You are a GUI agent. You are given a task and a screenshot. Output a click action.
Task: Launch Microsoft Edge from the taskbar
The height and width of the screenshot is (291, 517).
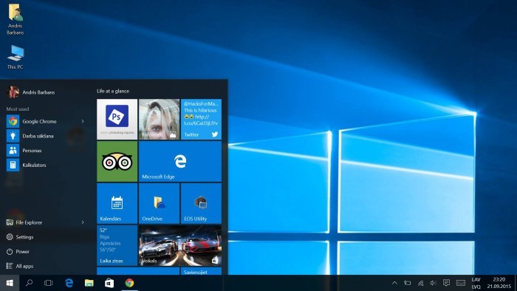69,283
